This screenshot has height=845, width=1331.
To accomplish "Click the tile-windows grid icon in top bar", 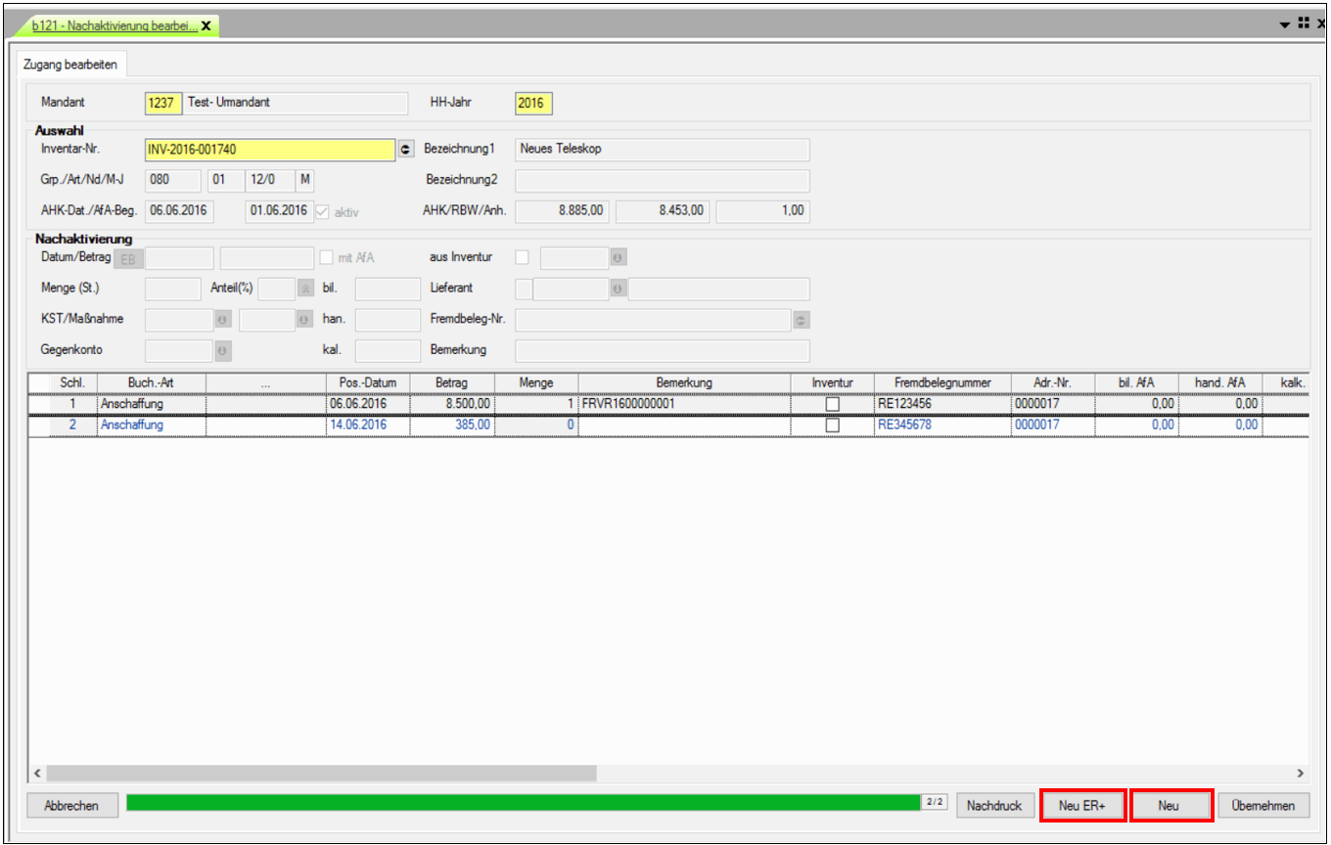I will [x=1304, y=23].
